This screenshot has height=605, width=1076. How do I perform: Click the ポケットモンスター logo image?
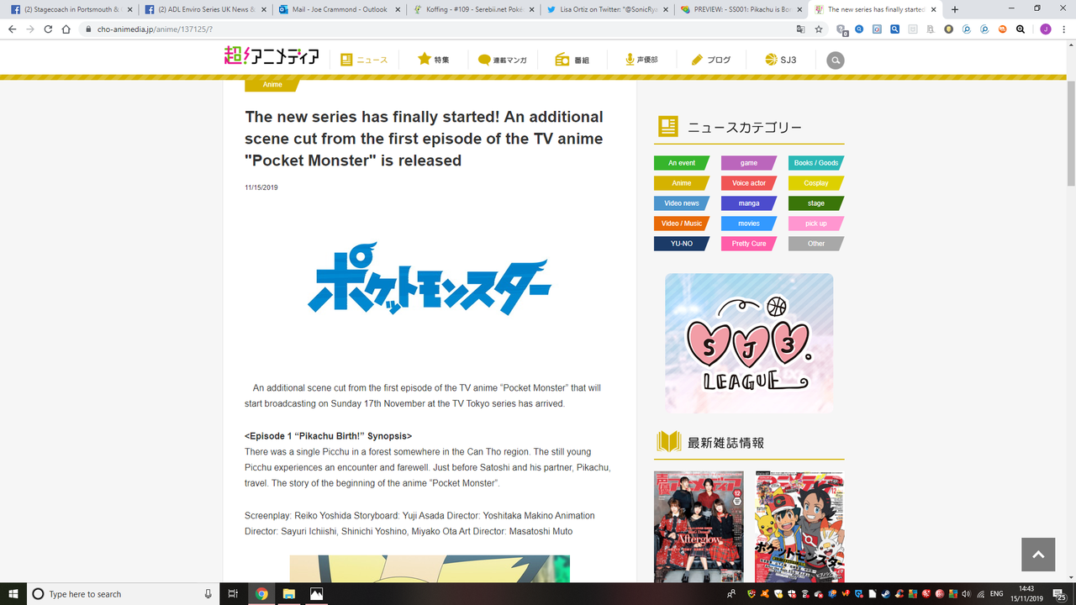[430, 278]
